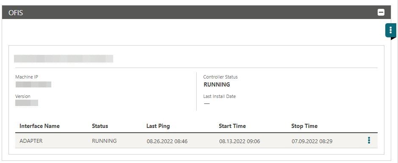Click the Last Install Date label
Screen dimensions: 398x163
pos(220,96)
